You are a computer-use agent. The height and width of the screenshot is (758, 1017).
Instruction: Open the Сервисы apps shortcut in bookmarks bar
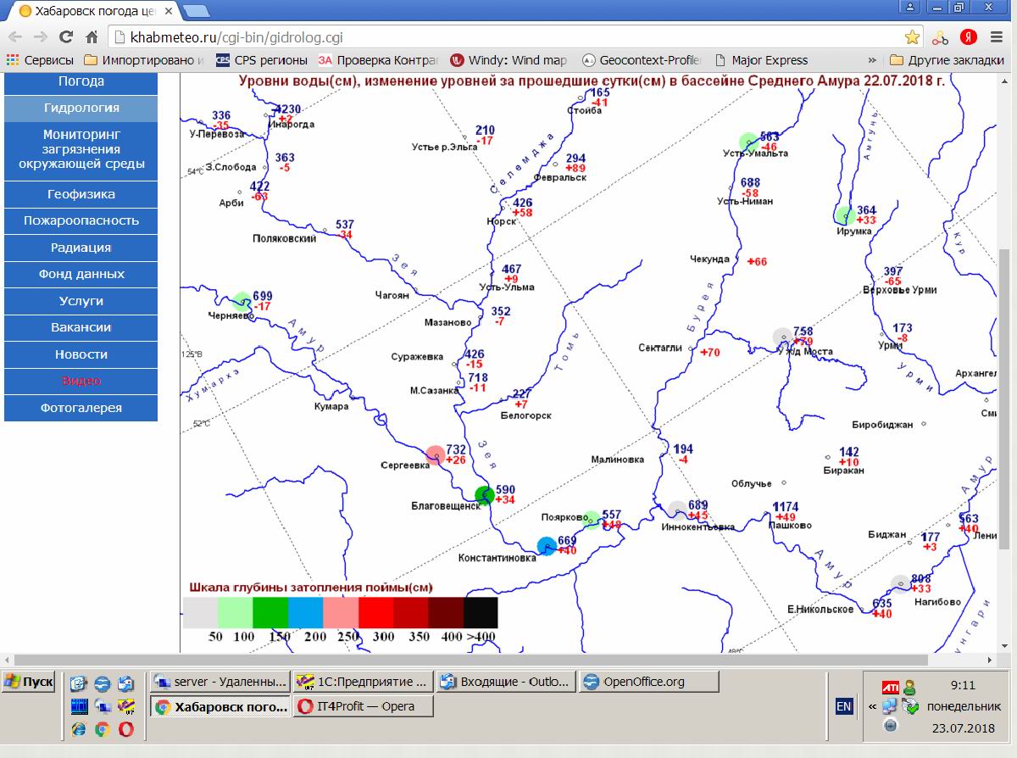(41, 60)
